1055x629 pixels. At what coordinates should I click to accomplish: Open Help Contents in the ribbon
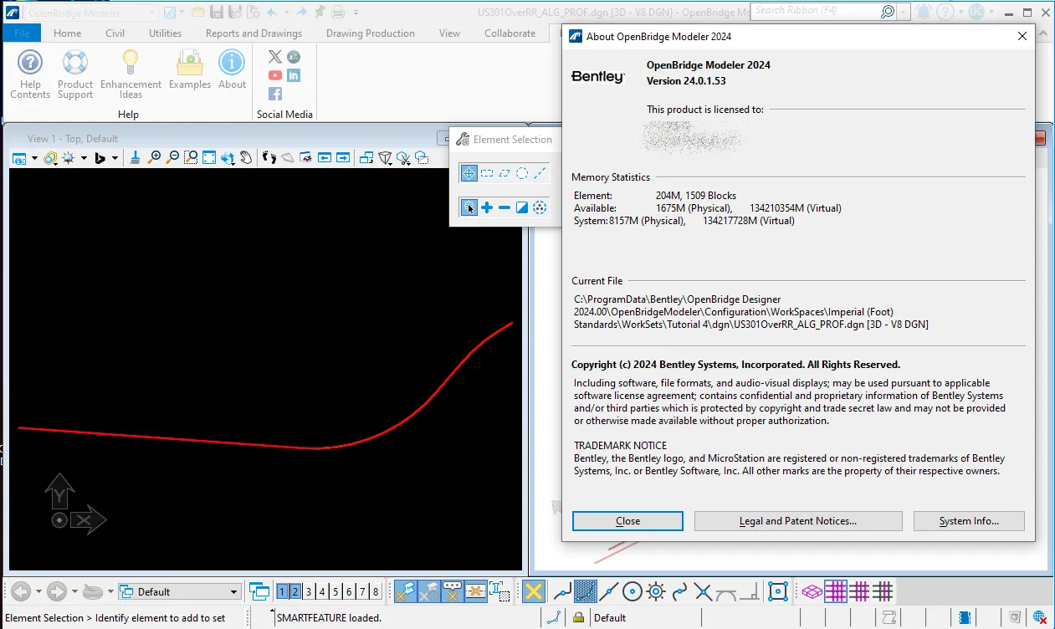tap(30, 74)
